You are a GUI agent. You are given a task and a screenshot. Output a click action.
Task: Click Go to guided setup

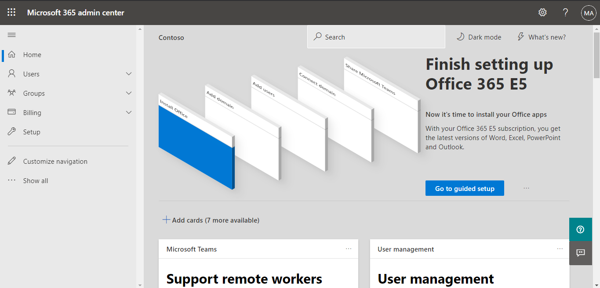[x=465, y=188]
